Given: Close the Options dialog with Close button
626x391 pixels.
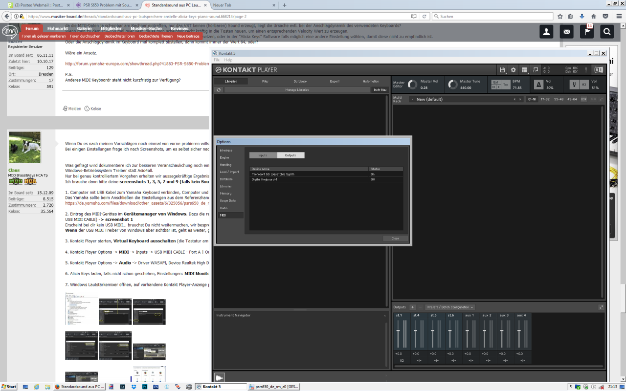Looking at the screenshot, I should pyautogui.click(x=395, y=239).
